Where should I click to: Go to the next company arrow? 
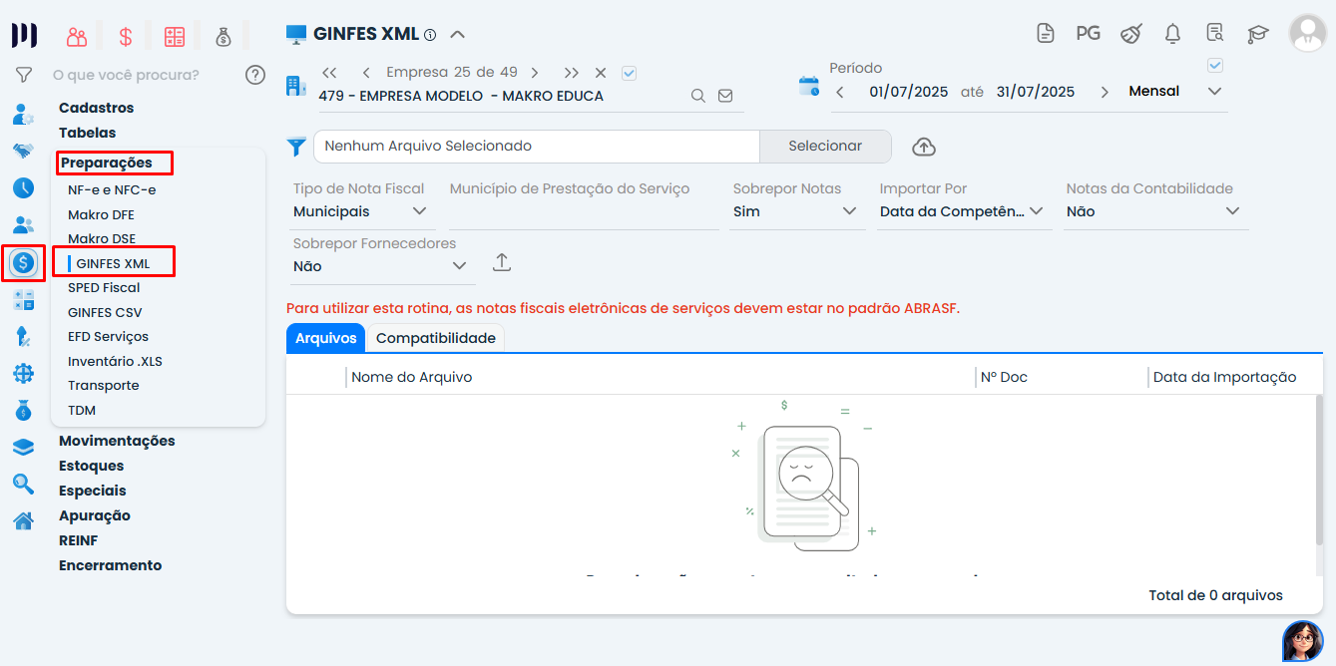tap(535, 73)
